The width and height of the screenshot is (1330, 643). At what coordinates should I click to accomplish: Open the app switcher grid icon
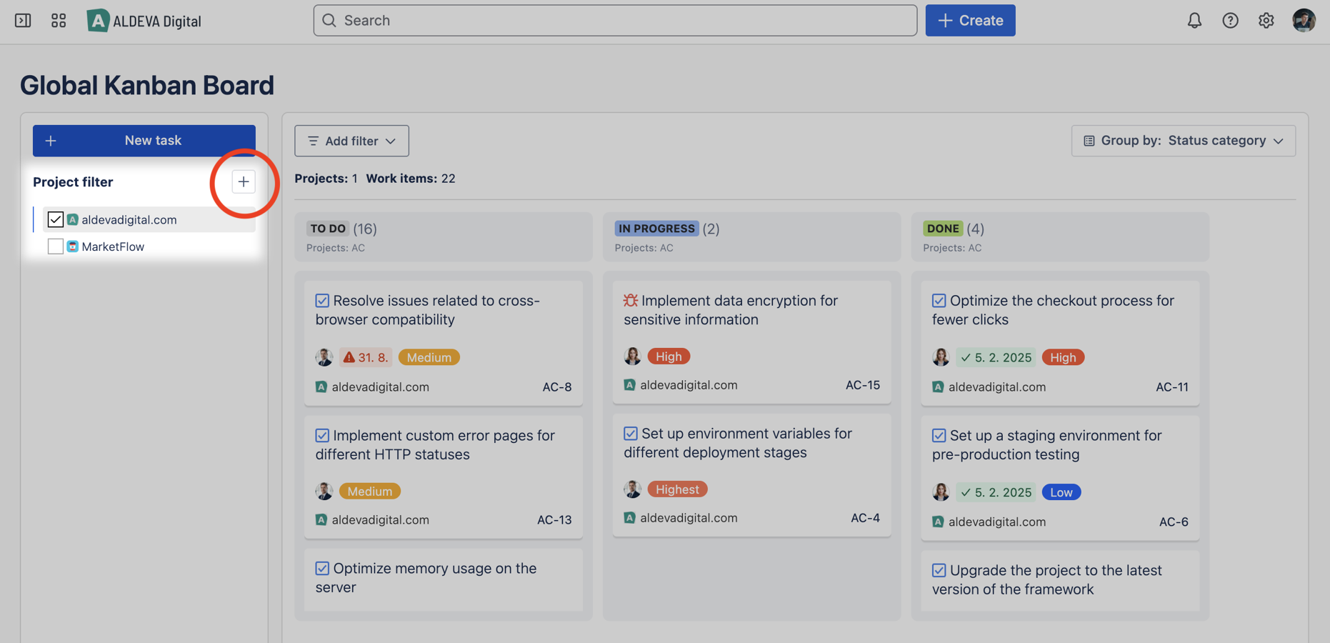click(59, 20)
